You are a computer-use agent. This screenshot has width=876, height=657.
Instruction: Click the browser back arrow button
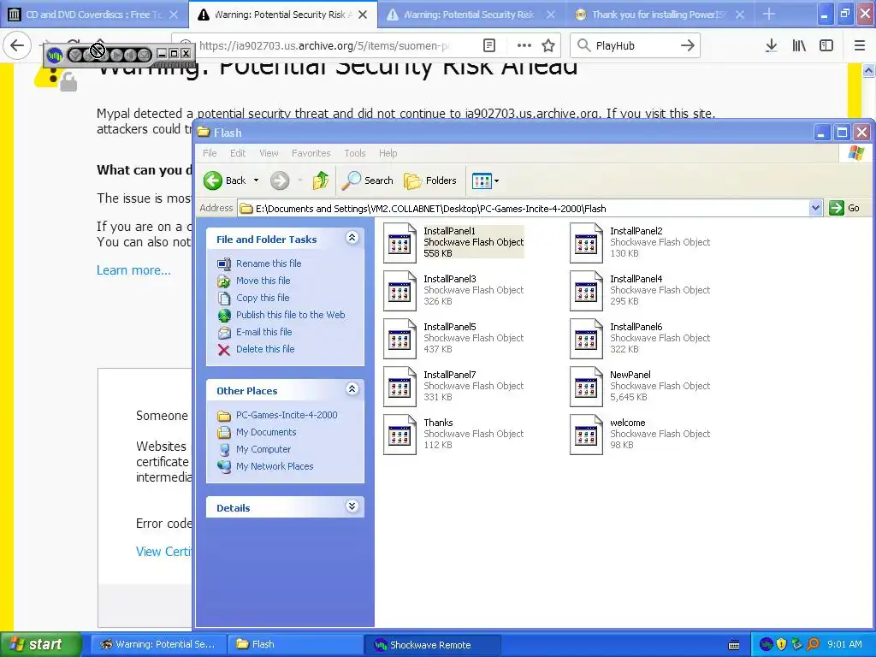17,45
